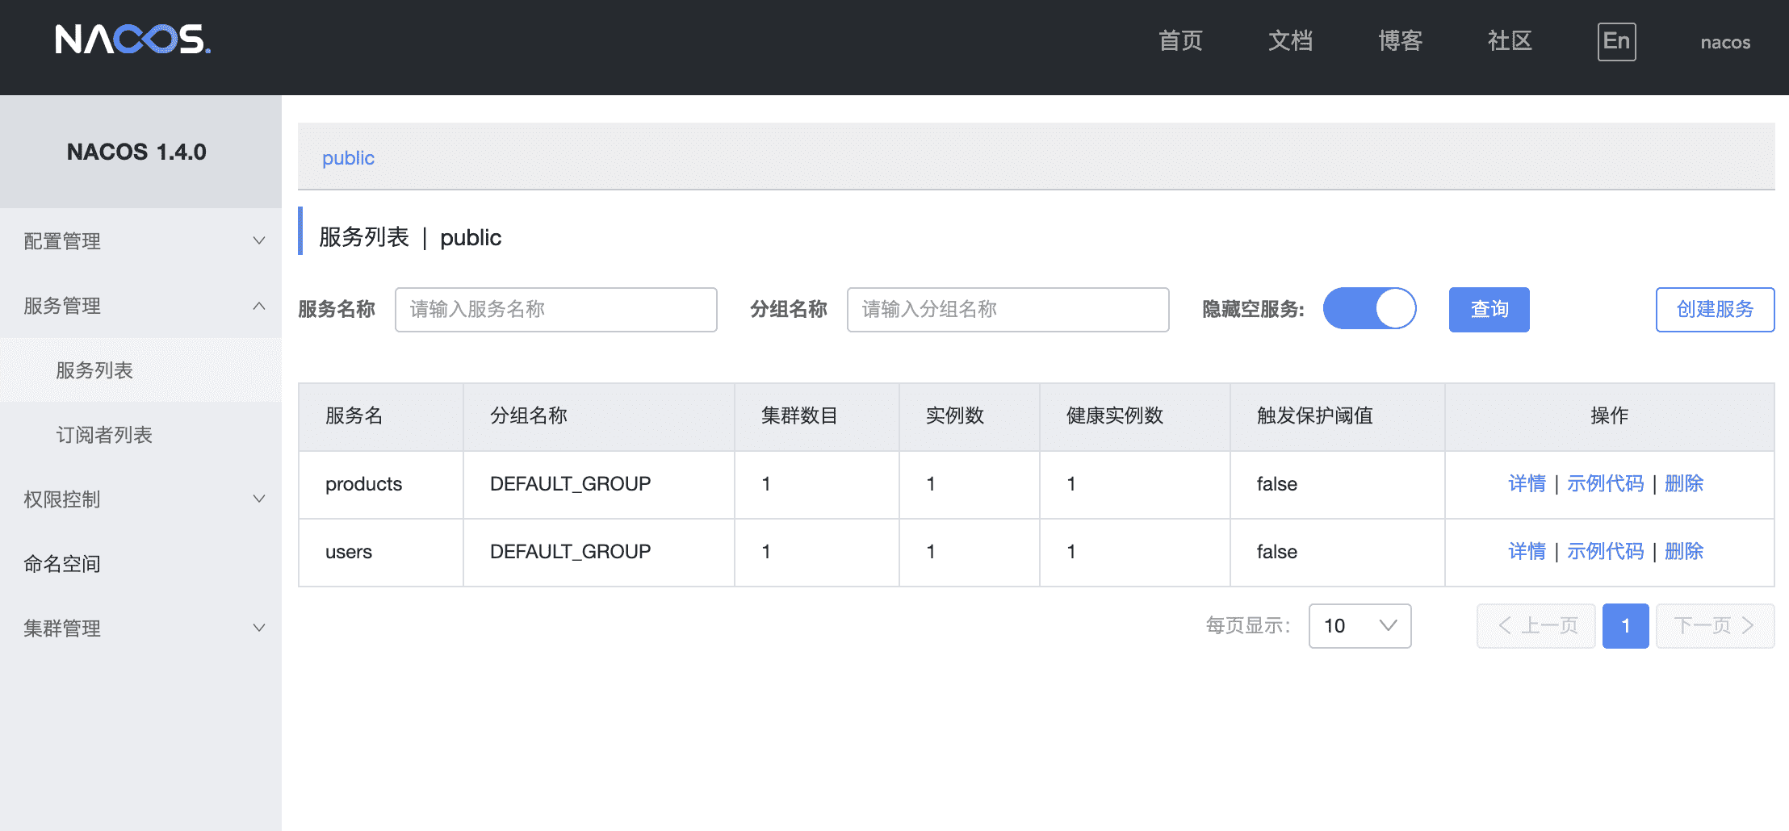The image size is (1789, 831).
Task: Select the public namespace tab
Action: [x=348, y=158]
